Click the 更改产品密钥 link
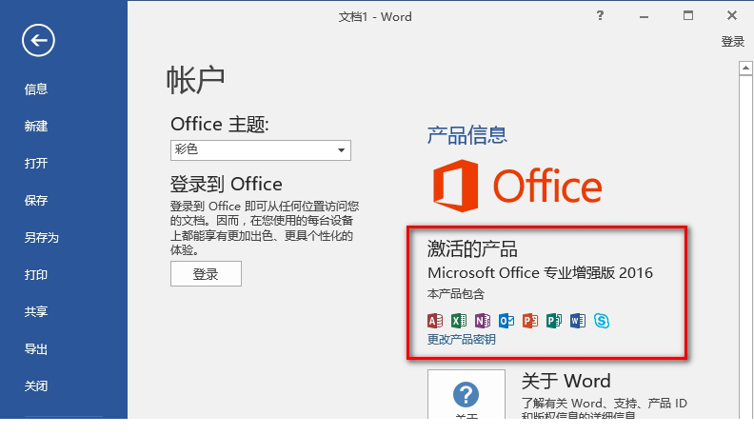This screenshot has width=754, height=435. pyautogui.click(x=461, y=340)
